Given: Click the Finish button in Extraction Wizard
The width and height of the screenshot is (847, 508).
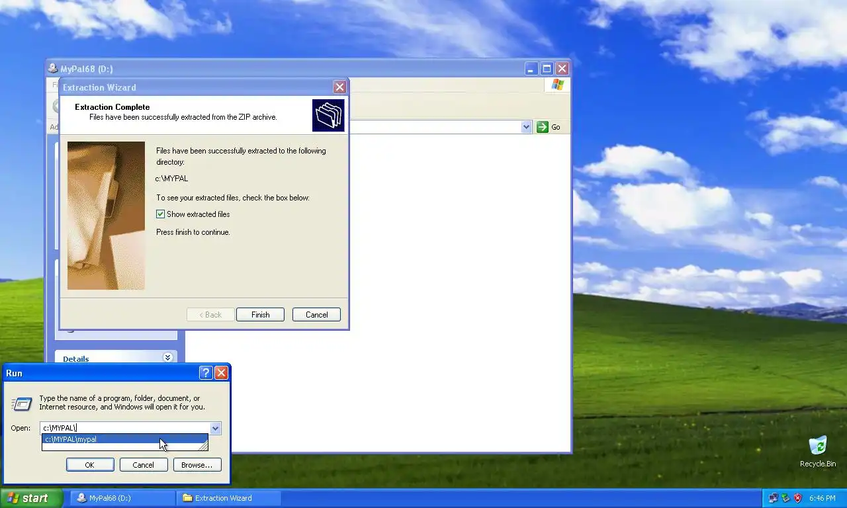Looking at the screenshot, I should 260,315.
